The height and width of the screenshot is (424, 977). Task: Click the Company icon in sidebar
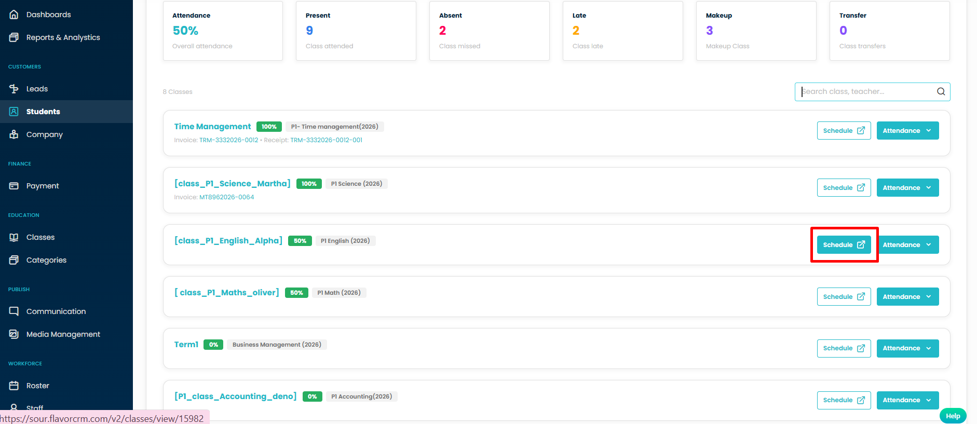point(14,134)
